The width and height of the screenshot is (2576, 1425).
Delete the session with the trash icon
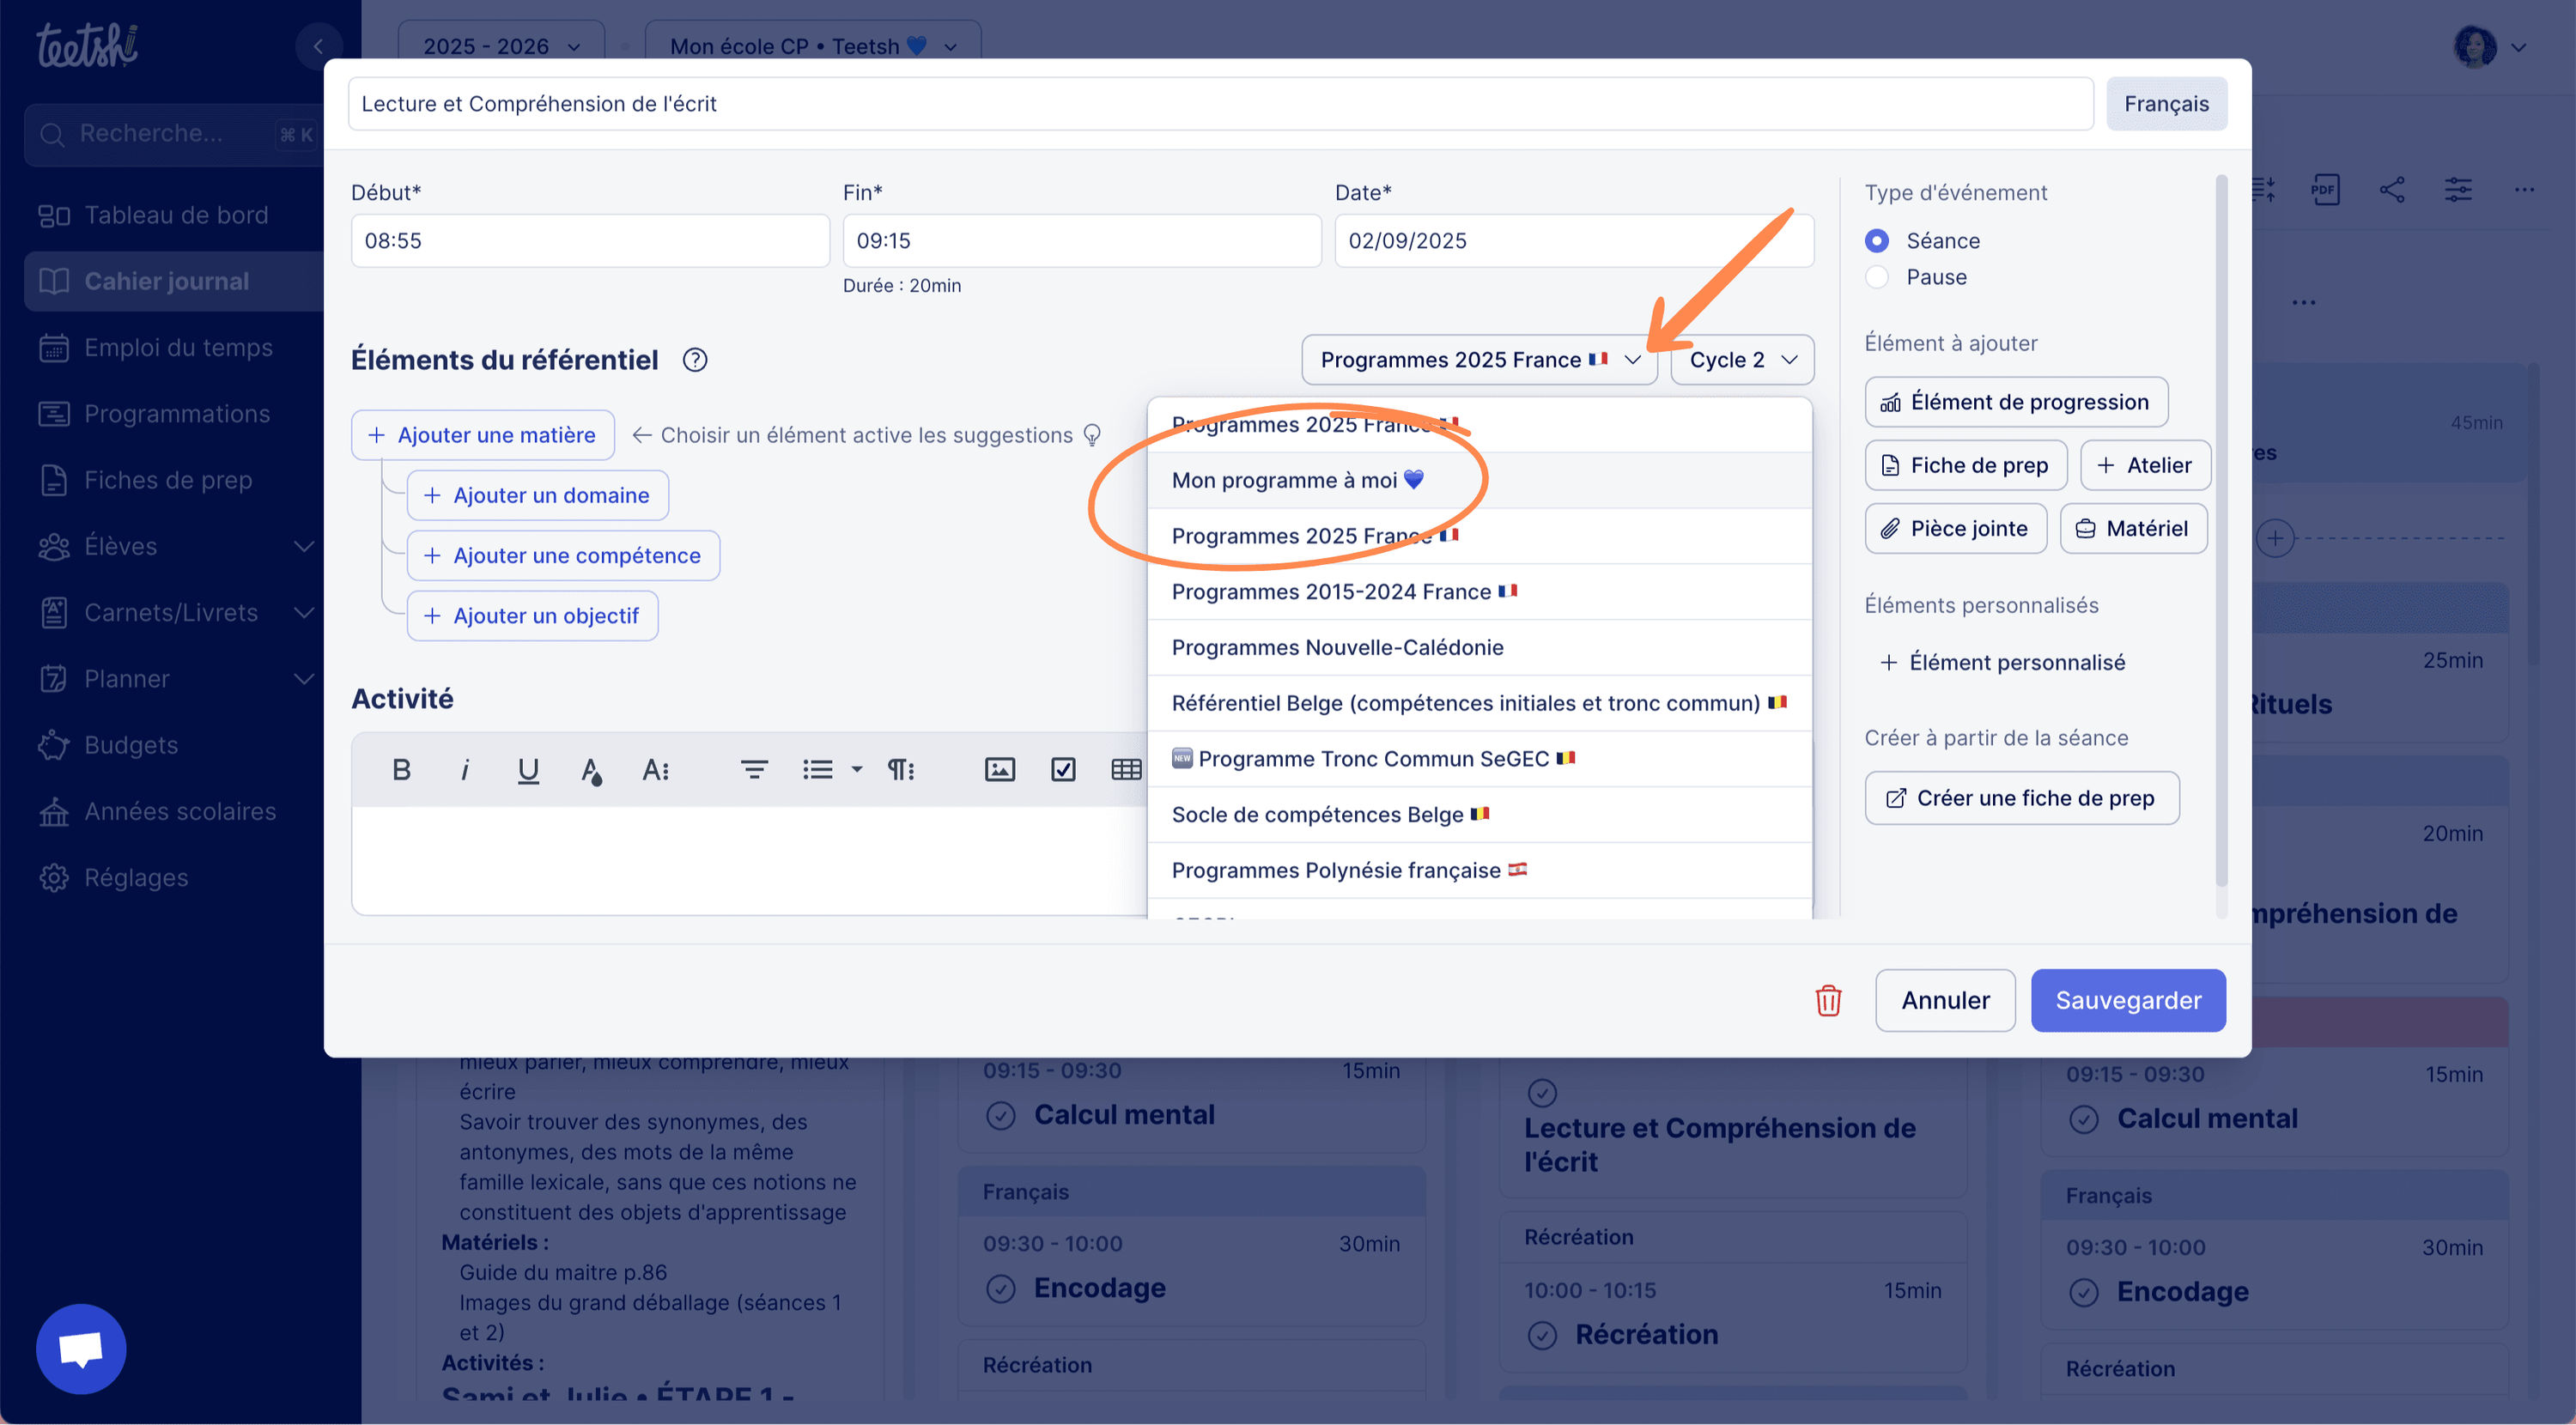(1828, 1000)
